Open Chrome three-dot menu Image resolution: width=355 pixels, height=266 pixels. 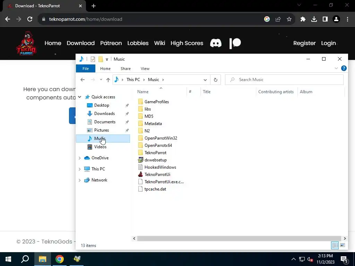coord(347,19)
